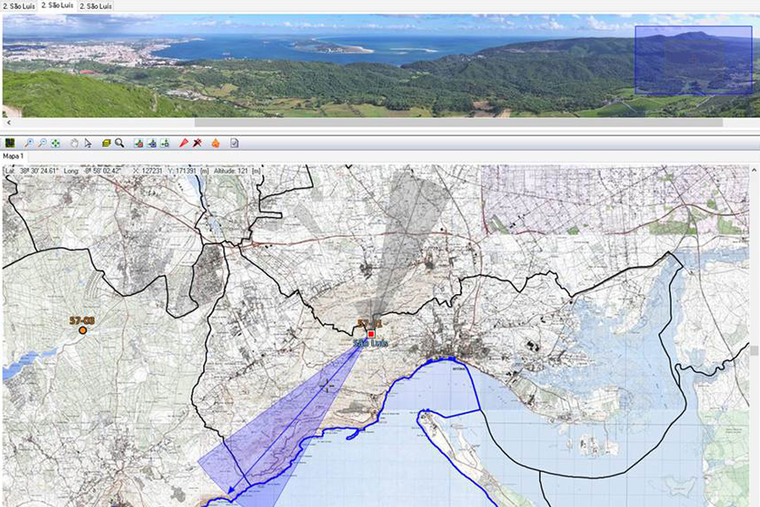760x507 pixels.
Task: Open the yellow layers stack icon
Action: (106, 143)
